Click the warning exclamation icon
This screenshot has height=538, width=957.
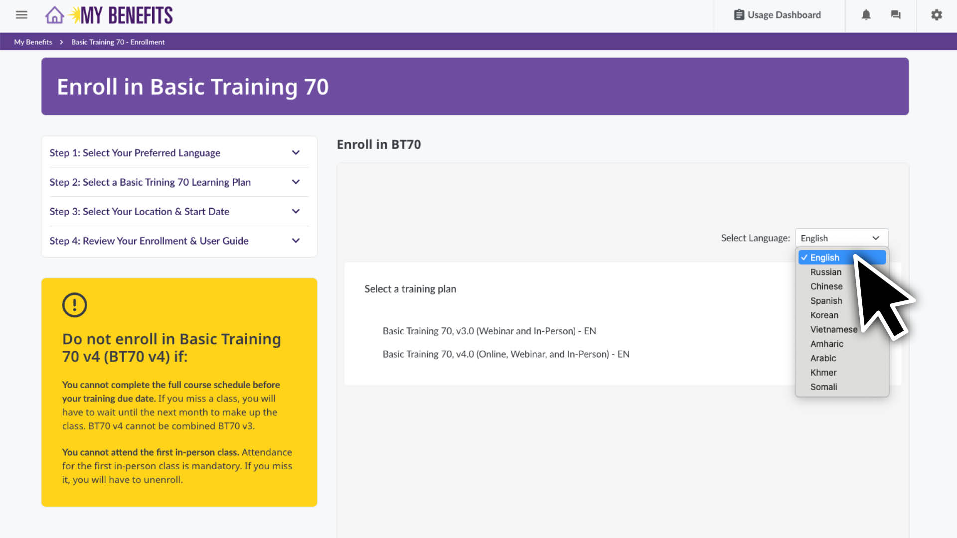pos(74,305)
